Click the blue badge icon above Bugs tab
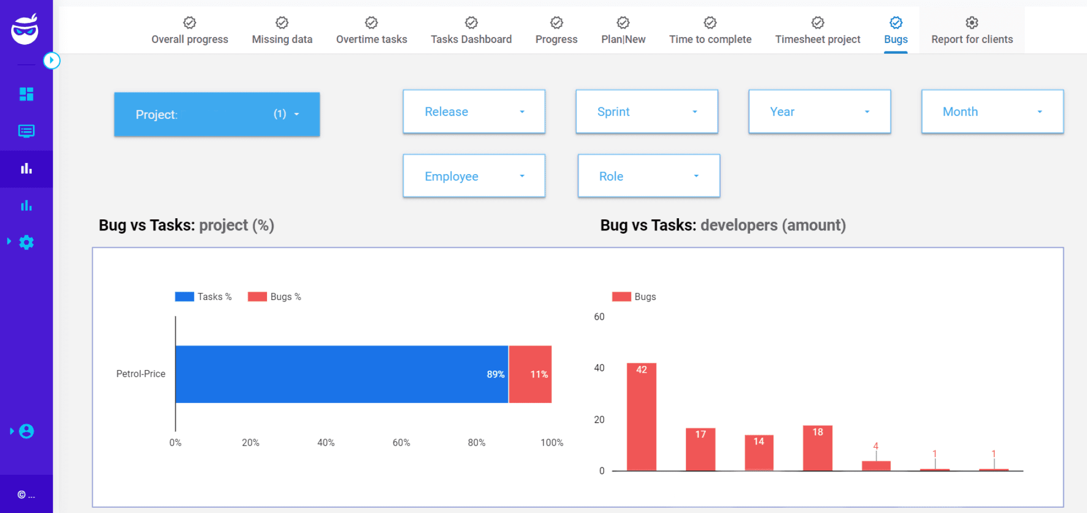Image resolution: width=1087 pixels, height=513 pixels. (895, 22)
